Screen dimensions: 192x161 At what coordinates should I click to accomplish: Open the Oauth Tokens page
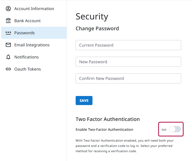pyautogui.click(x=28, y=69)
